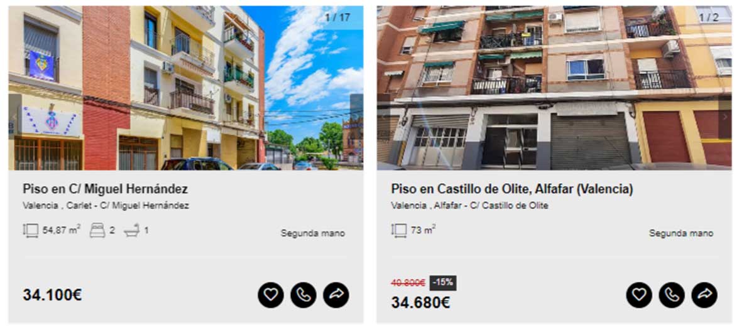Click the area icon next to 73 m²

click(399, 231)
